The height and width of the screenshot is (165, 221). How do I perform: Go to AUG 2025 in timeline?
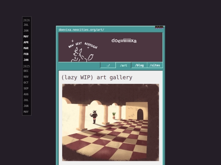[x=26, y=94]
